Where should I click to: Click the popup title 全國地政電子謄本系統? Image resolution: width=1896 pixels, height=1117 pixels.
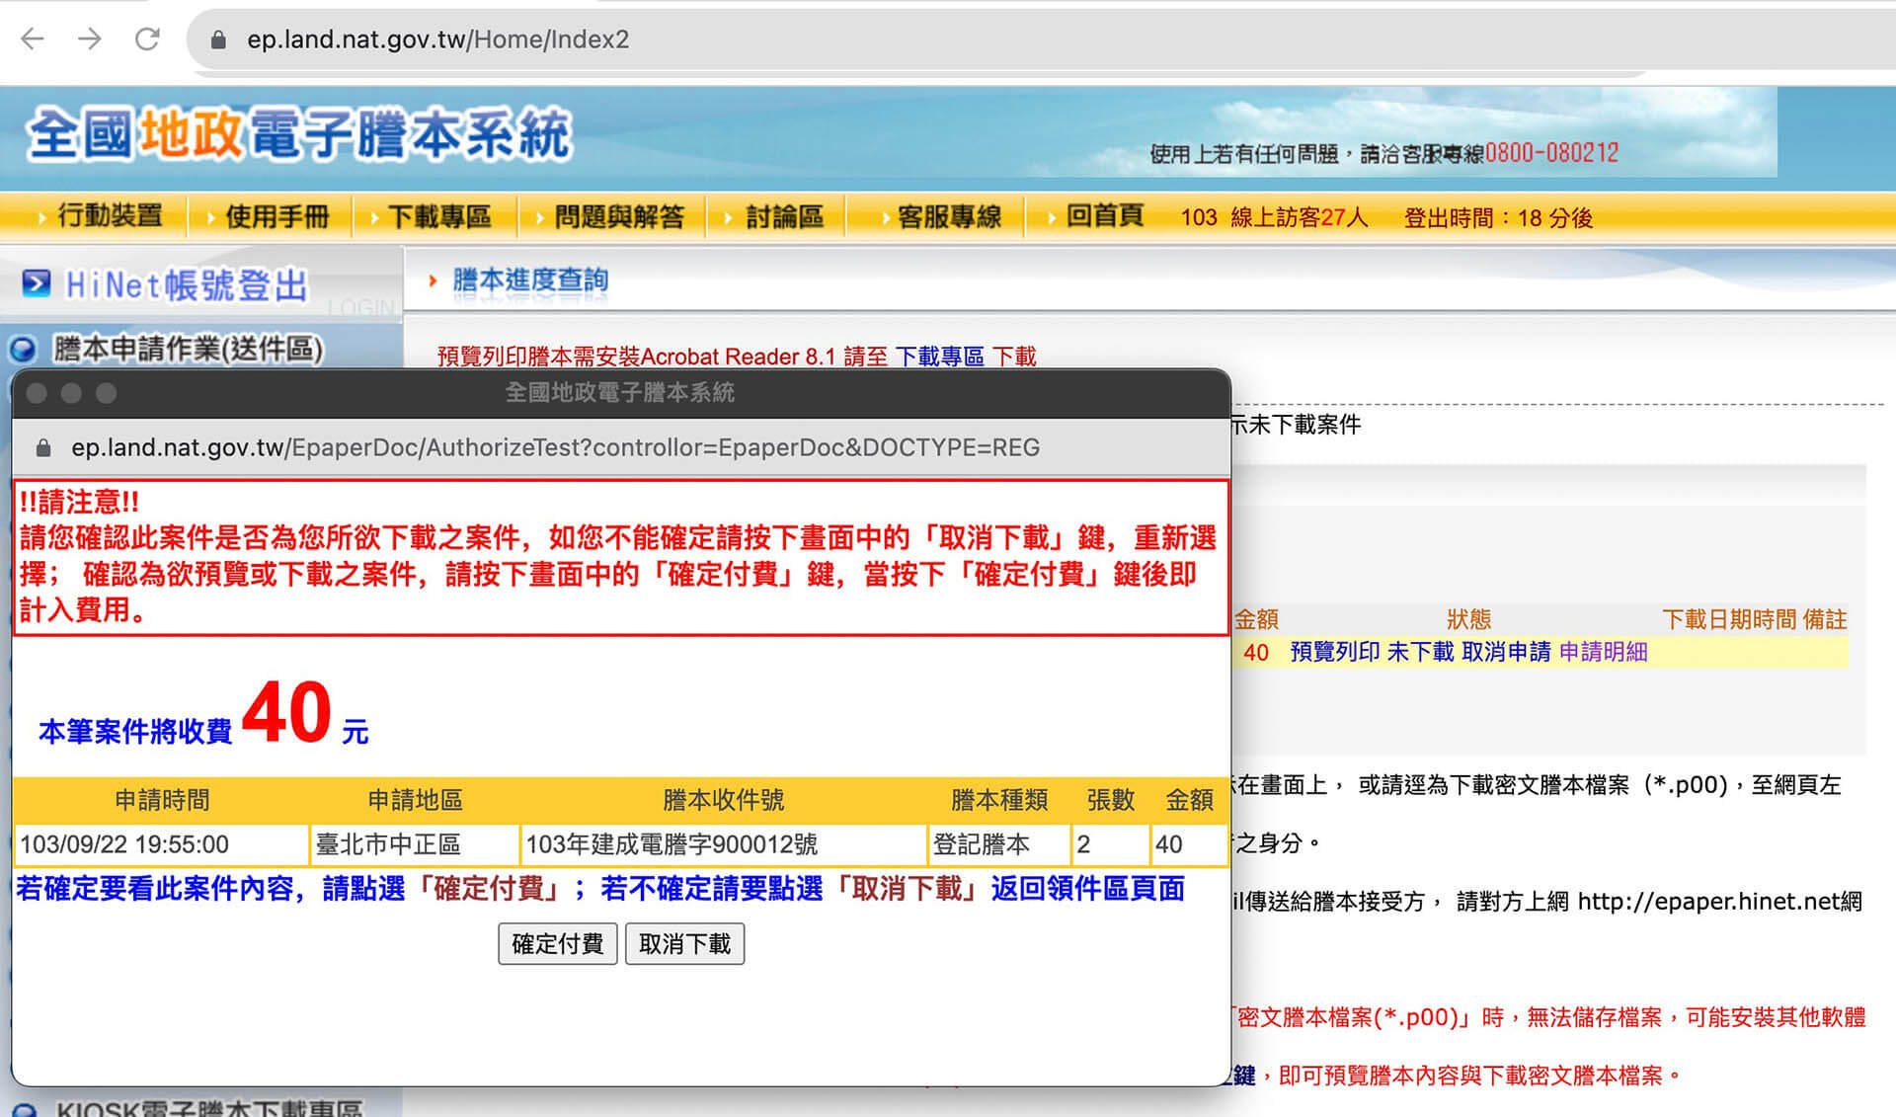coord(620,393)
